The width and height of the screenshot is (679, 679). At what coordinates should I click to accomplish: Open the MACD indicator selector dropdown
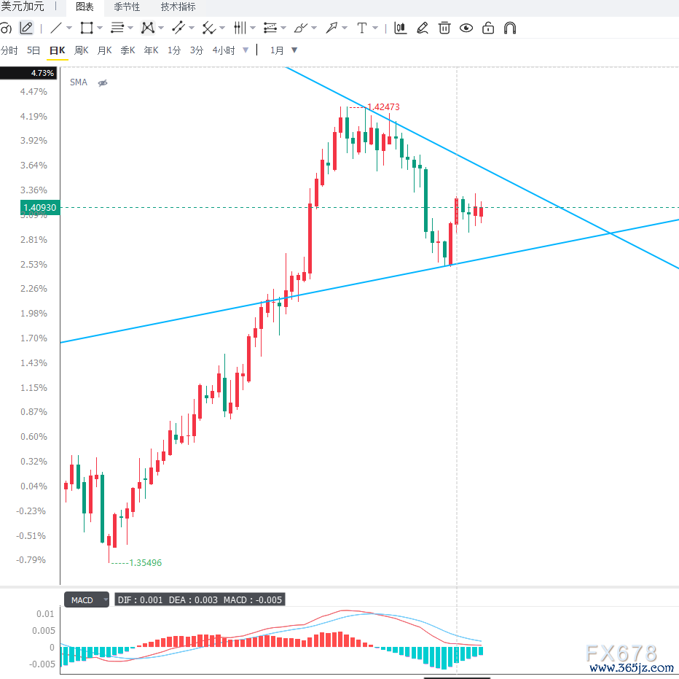pos(105,600)
